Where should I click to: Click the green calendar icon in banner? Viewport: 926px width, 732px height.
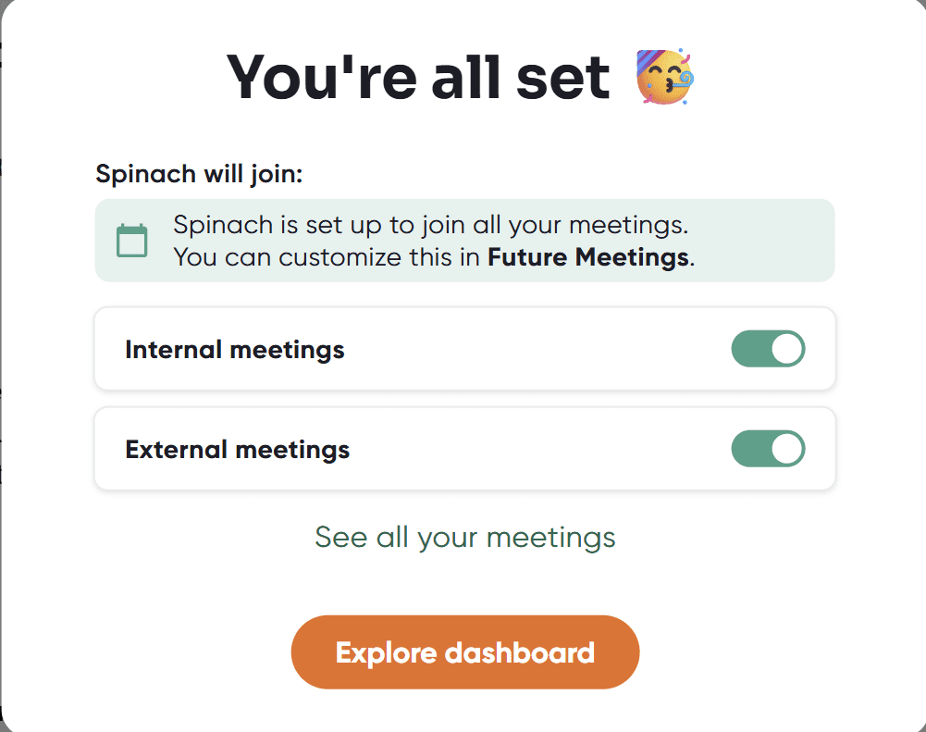click(132, 241)
